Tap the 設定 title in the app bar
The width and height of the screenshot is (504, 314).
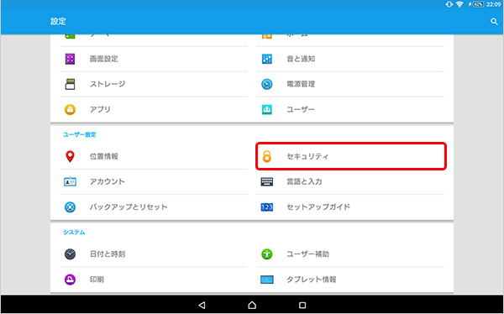[58, 22]
